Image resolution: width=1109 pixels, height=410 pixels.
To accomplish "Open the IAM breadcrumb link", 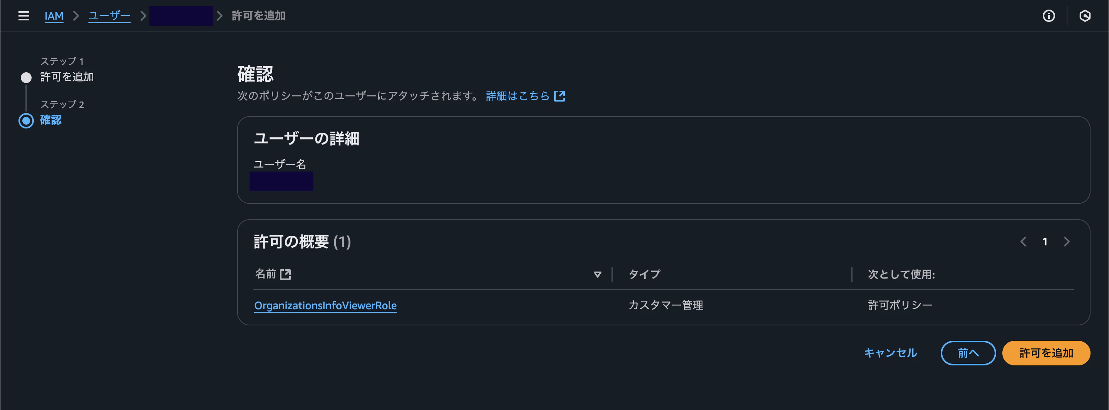I will (x=54, y=16).
